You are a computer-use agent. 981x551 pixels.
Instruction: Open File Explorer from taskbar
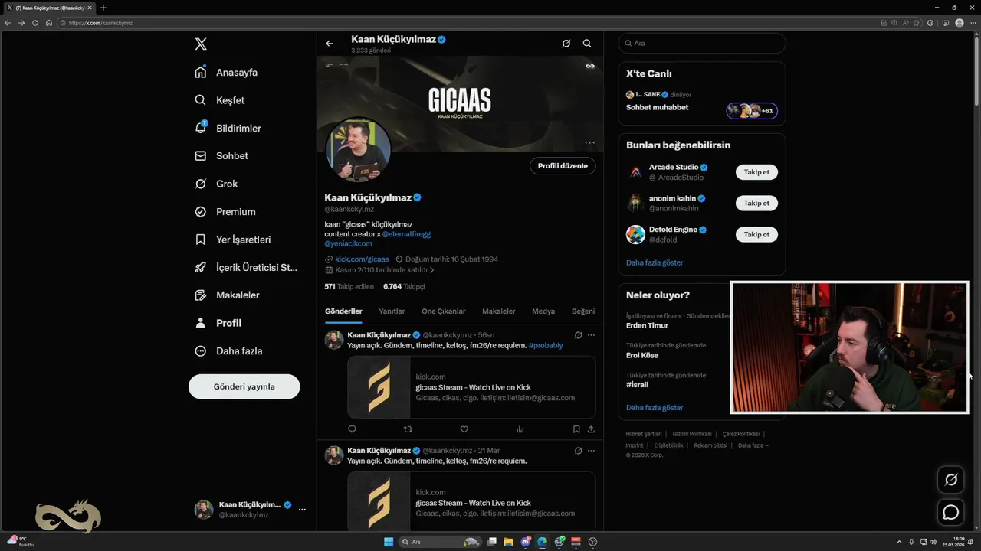point(509,542)
